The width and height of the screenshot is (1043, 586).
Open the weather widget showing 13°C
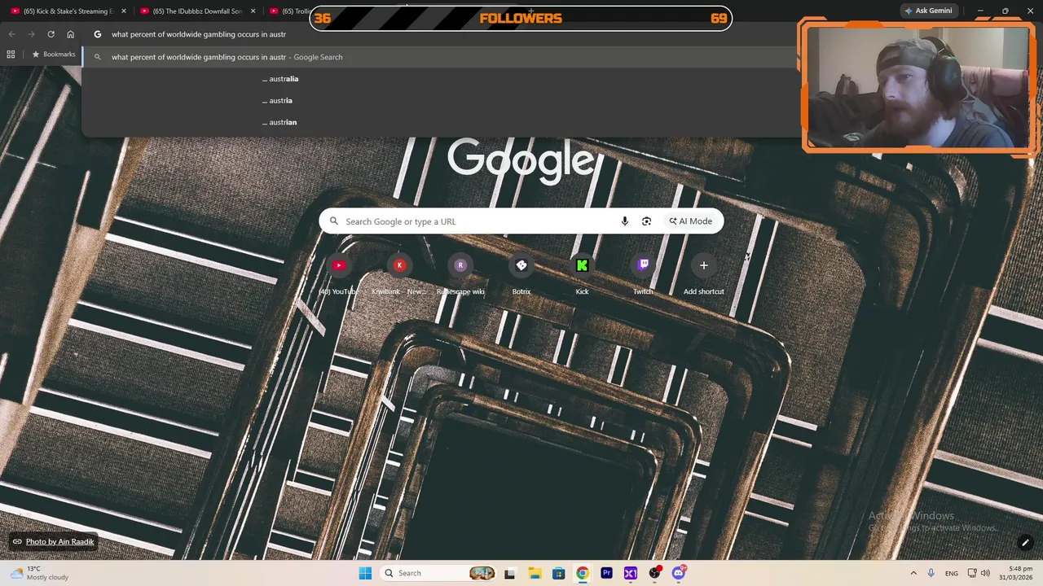pyautogui.click(x=39, y=573)
